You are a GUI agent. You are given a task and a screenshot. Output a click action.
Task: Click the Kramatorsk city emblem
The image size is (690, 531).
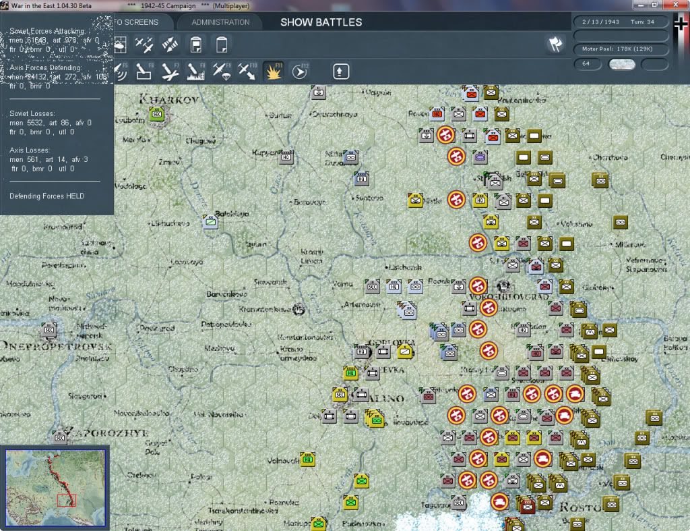tap(299, 309)
